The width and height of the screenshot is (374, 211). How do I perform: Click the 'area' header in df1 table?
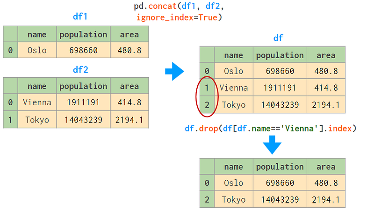(x=129, y=34)
